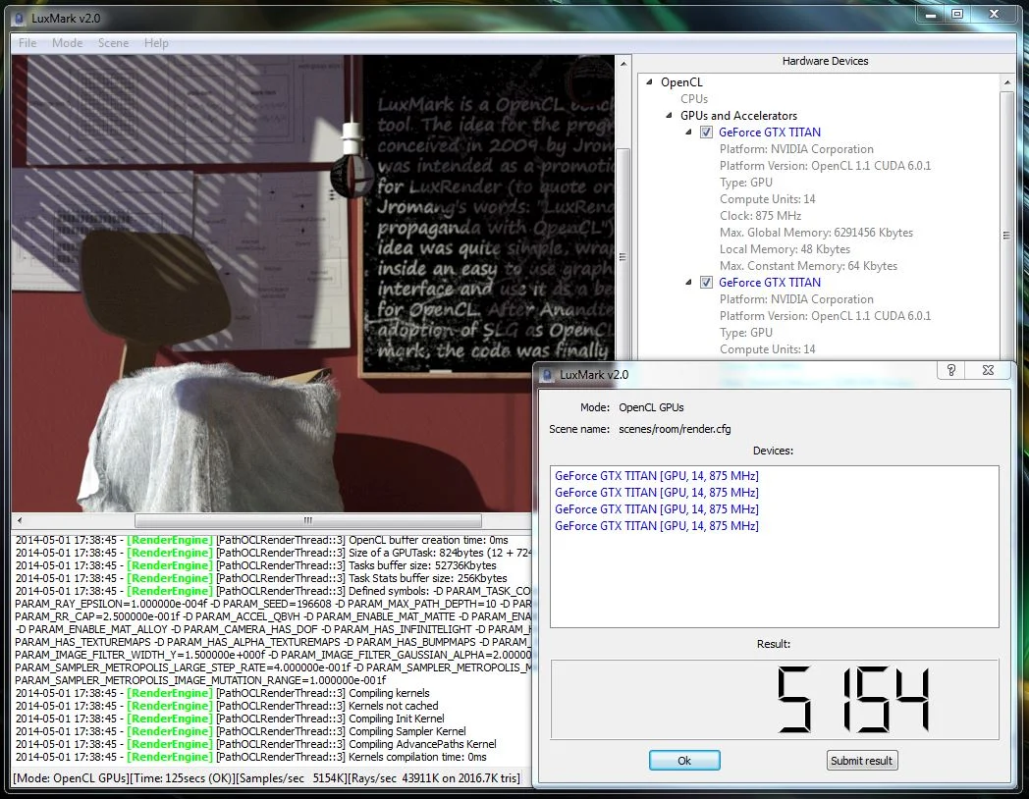Uncheck the first GeForce GTX TITAN device checkbox
Image resolution: width=1029 pixels, height=799 pixels.
[706, 132]
